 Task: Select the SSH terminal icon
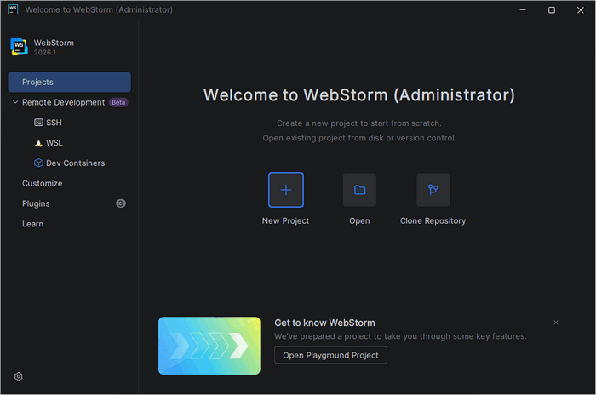[x=38, y=123]
